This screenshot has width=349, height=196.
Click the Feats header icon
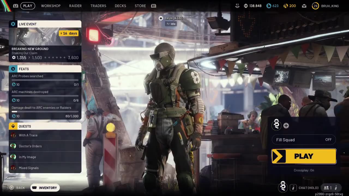coord(13,69)
